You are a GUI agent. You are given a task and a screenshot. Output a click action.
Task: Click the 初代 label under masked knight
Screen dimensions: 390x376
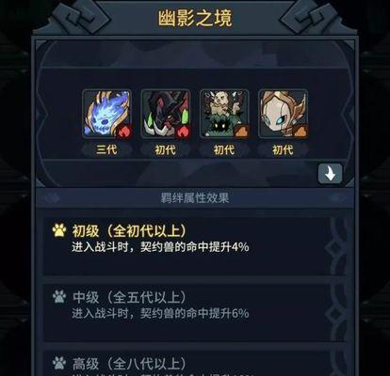point(283,149)
